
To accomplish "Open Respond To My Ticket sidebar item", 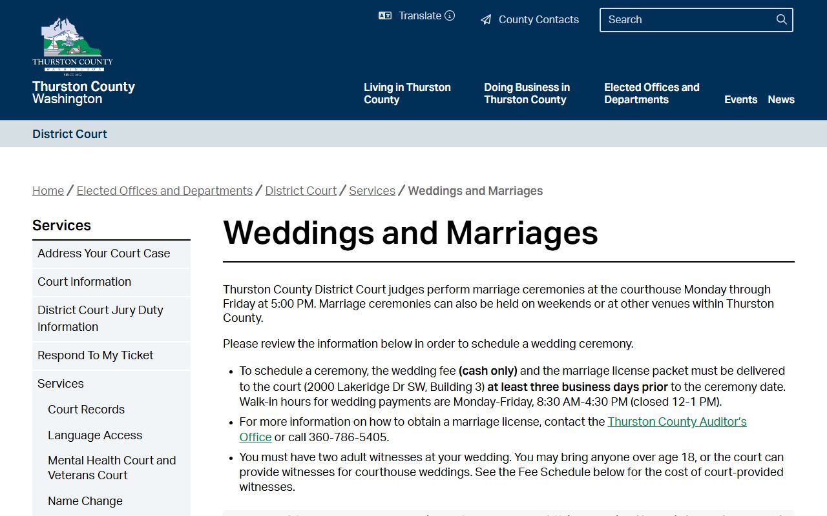I will click(111, 355).
